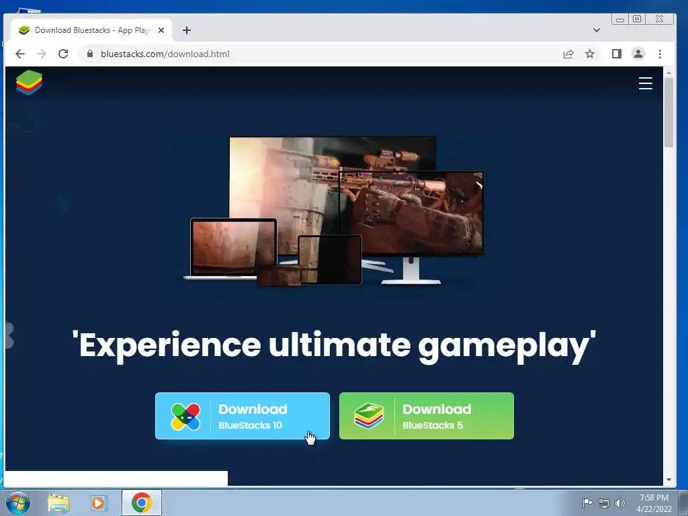Click the page vertical scrollbar thumb
Viewport: 688px width, 516px height.
[669, 113]
